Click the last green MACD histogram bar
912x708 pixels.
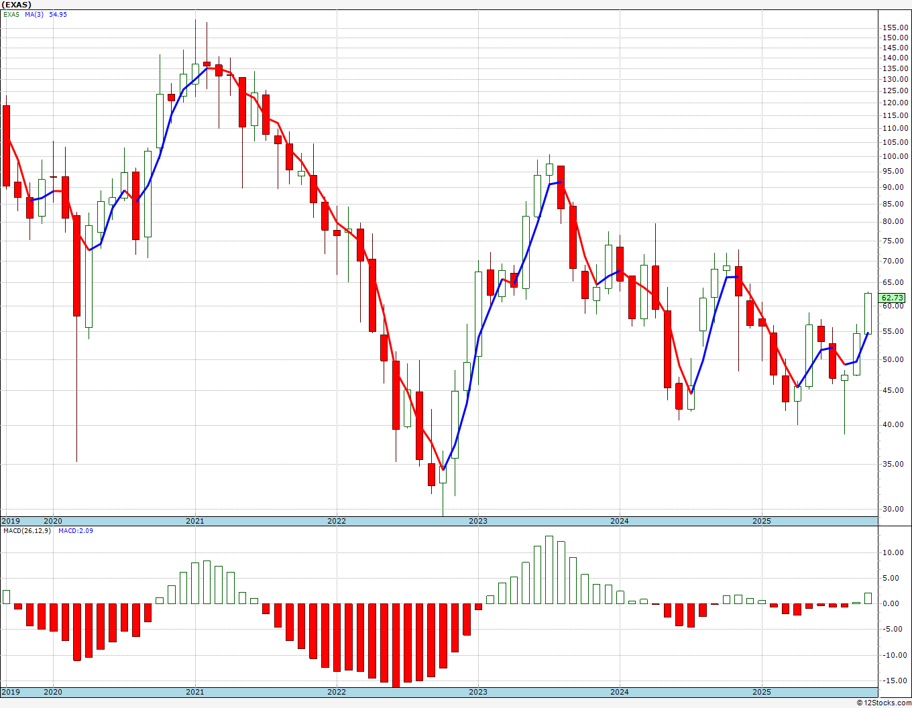[x=868, y=598]
